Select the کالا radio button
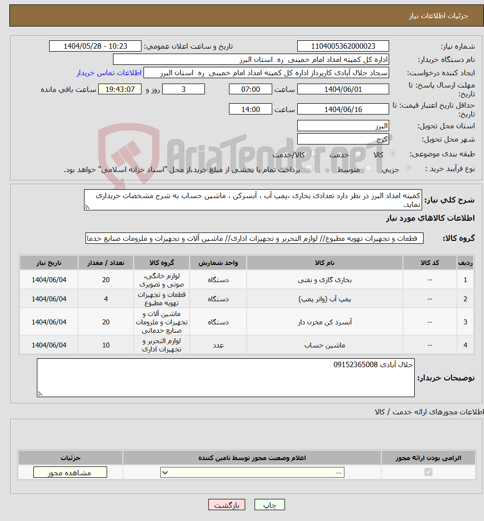The image size is (484, 521). pyautogui.click(x=392, y=154)
